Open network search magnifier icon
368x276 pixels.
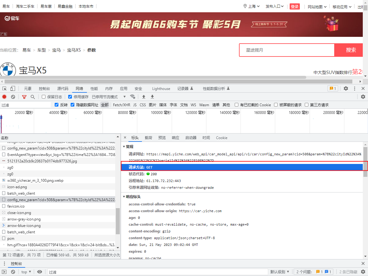coord(33,97)
